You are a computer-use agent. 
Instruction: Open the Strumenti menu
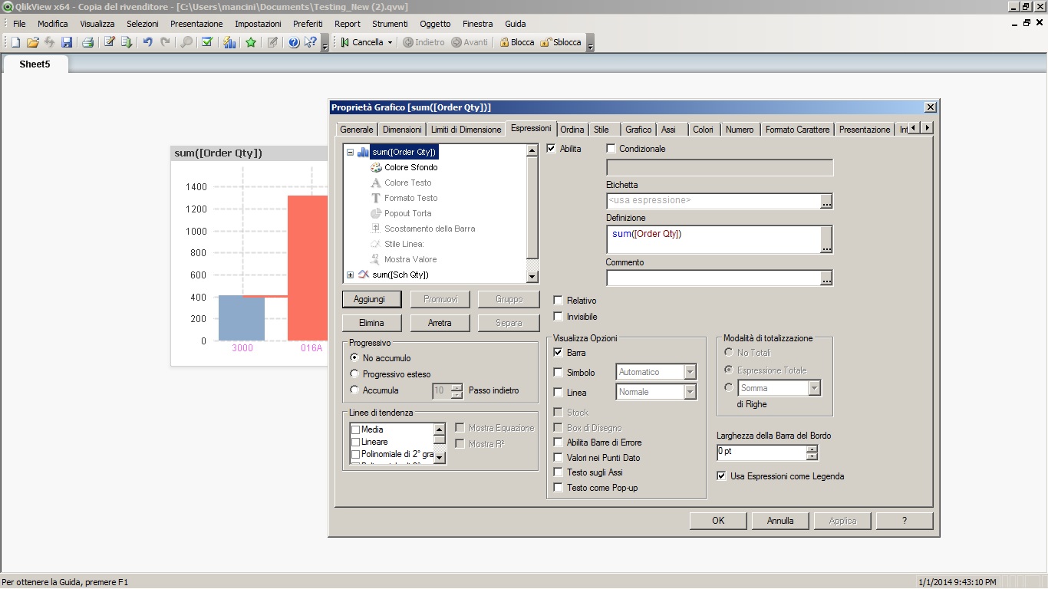tap(390, 24)
